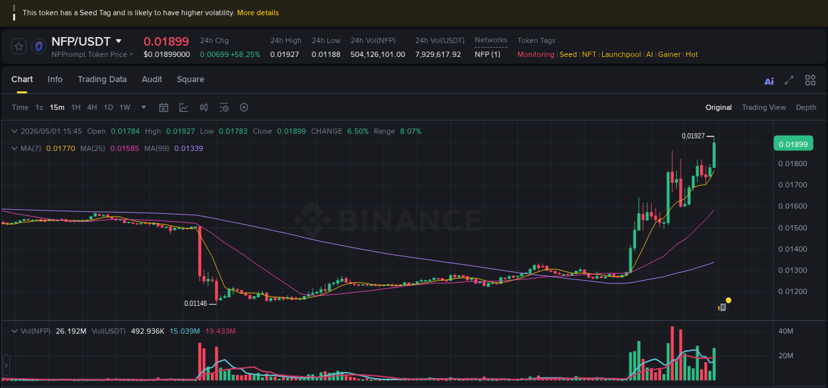
Task: Click the Hot token tag
Action: [692, 54]
